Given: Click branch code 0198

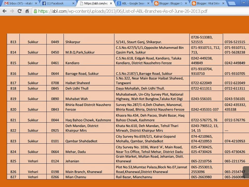Looking at the screenshot, I should (55, 172).
